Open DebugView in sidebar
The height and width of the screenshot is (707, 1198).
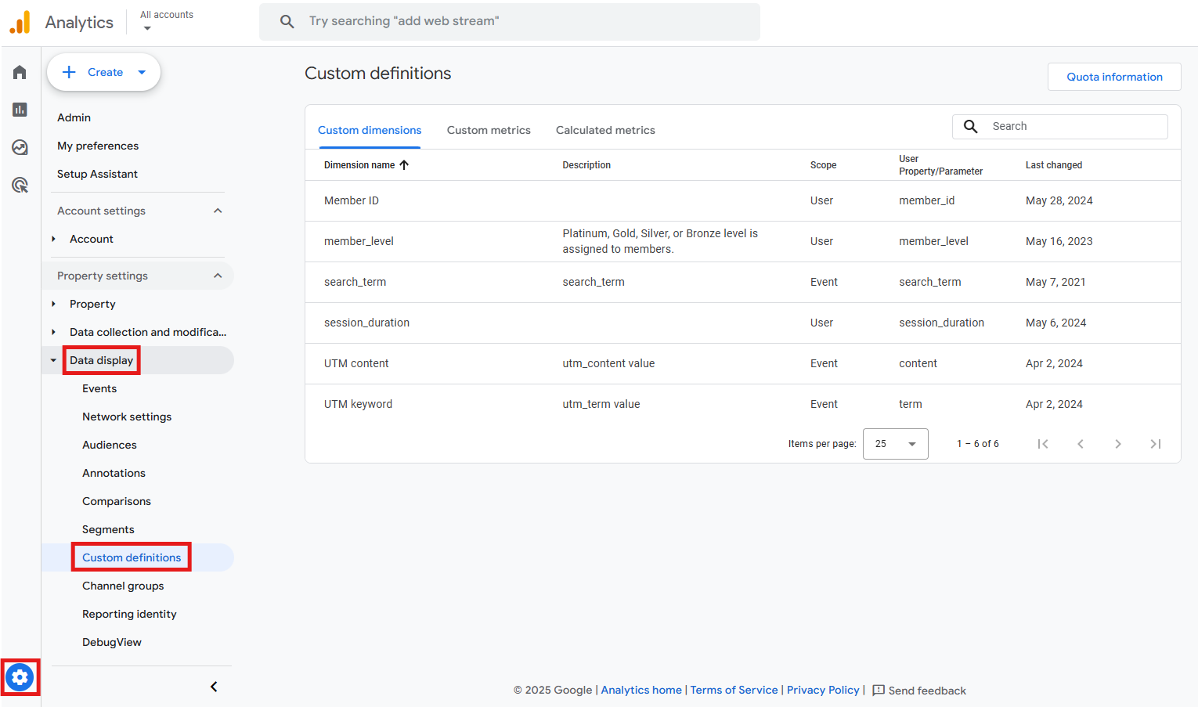click(x=112, y=642)
